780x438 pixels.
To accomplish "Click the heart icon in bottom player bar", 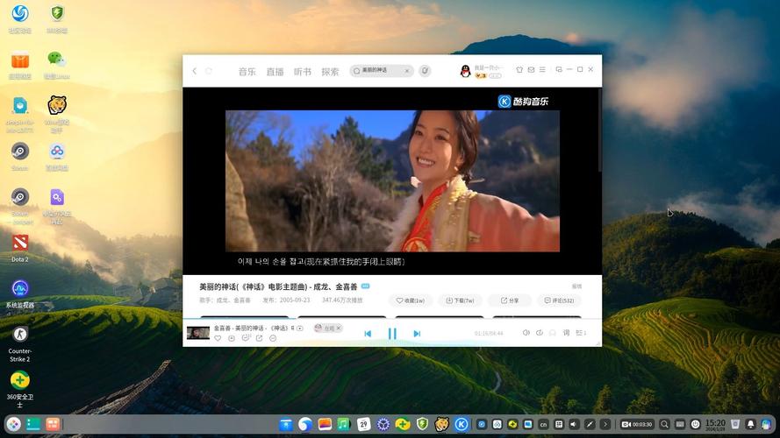I will coord(218,338).
